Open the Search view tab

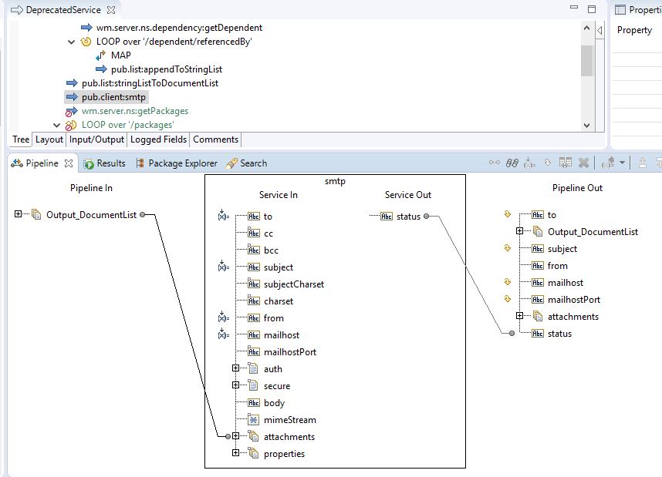tap(246, 163)
